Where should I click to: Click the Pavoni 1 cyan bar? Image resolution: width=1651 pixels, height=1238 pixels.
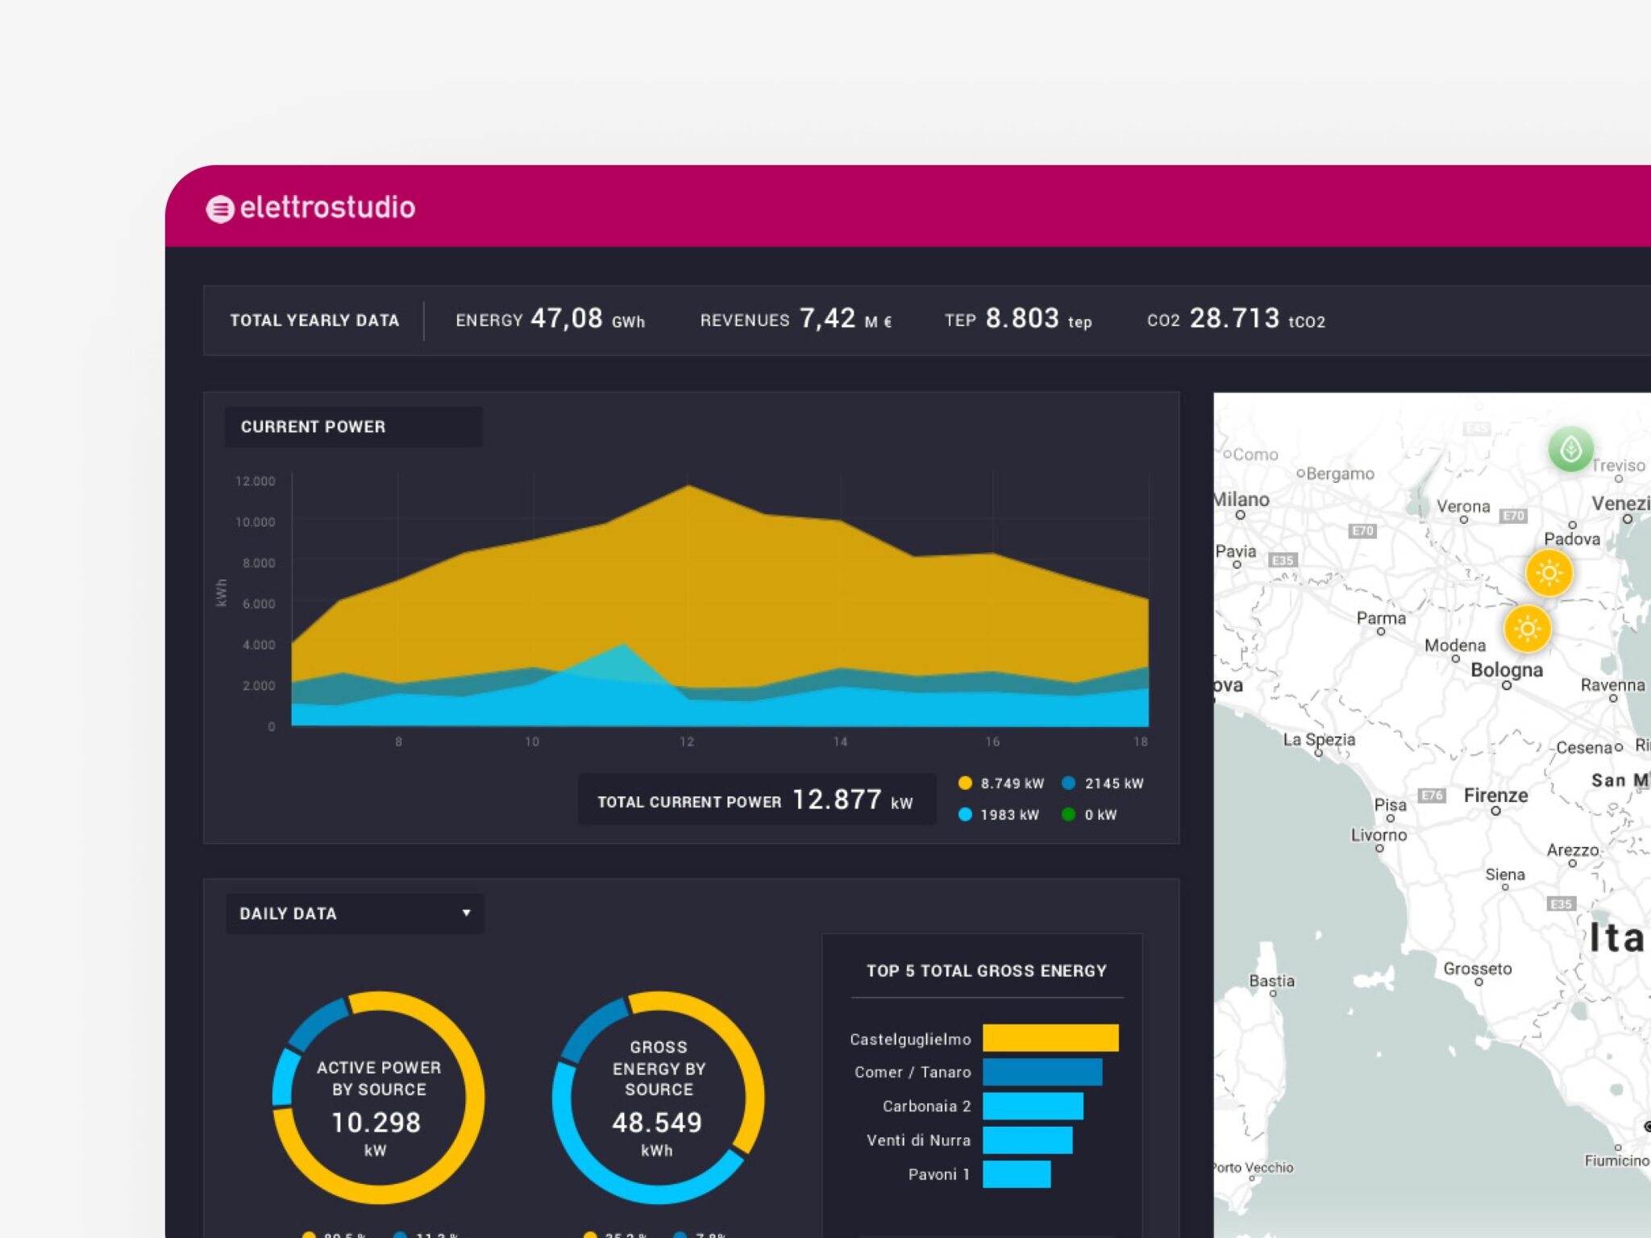click(1016, 1174)
